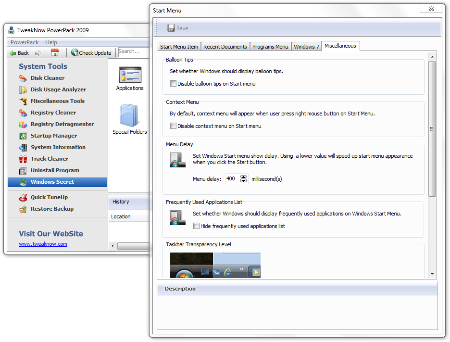Check Disable context menu on Start menu
The image size is (450, 342).
click(173, 126)
